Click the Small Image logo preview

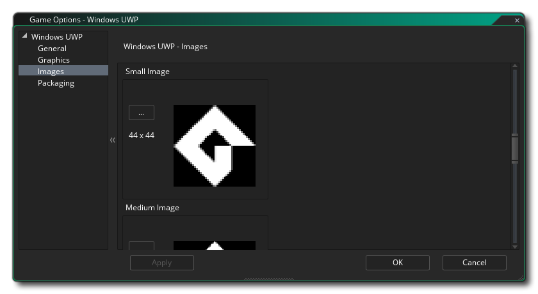click(x=215, y=146)
